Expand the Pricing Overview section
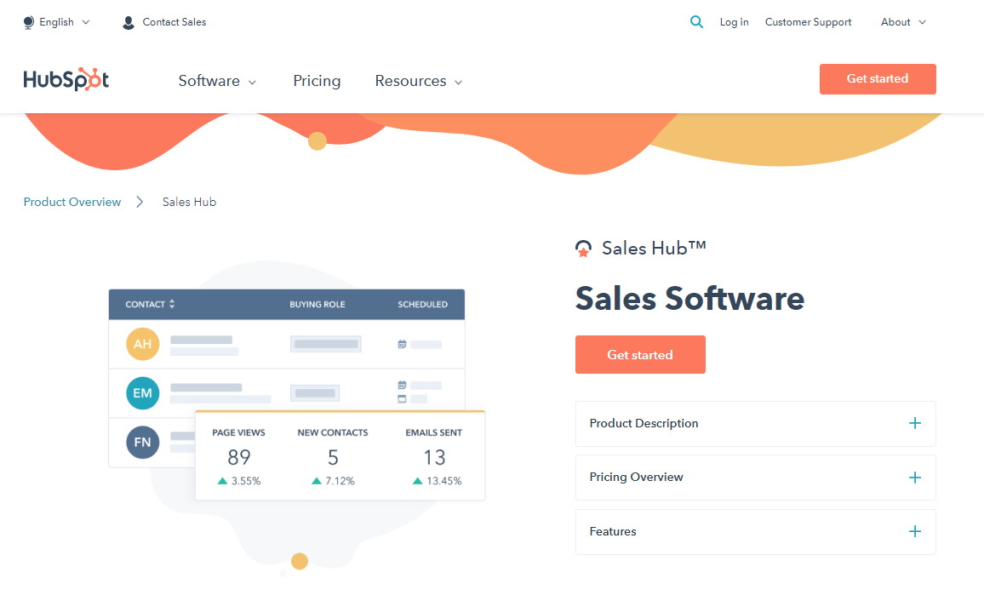This screenshot has width=984, height=601. [x=756, y=478]
